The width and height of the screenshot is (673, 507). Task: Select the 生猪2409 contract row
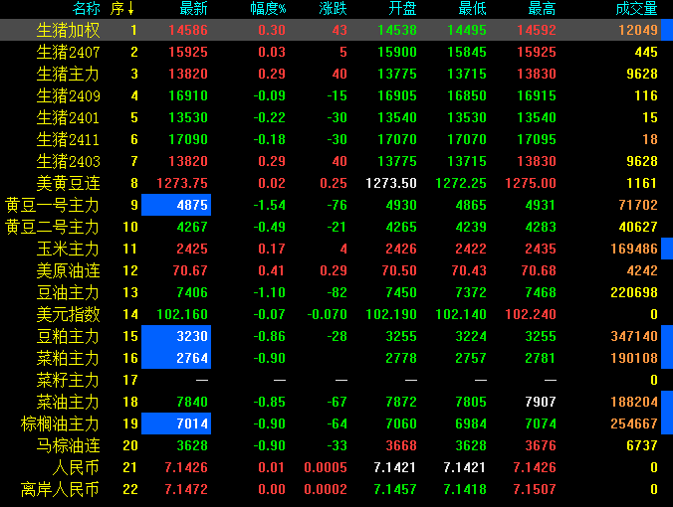(336, 95)
